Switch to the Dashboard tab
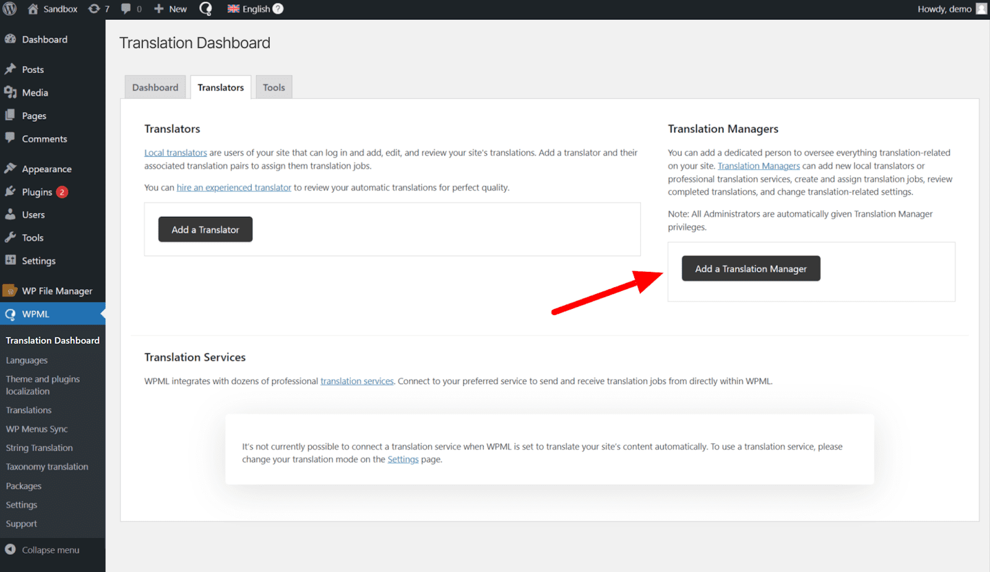The height and width of the screenshot is (572, 990). point(155,87)
